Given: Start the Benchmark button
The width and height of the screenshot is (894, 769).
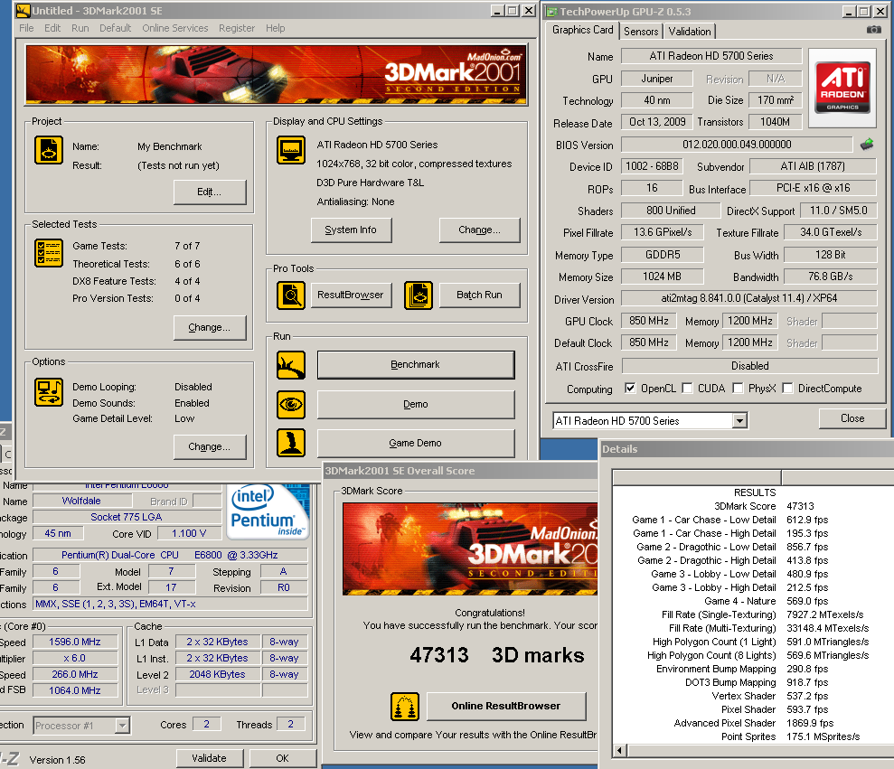Looking at the screenshot, I should click(416, 364).
